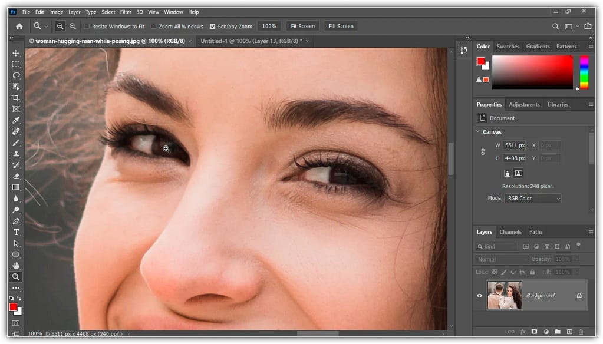This screenshot has width=603, height=344.
Task: Click the Fit Screen button
Action: pos(302,26)
